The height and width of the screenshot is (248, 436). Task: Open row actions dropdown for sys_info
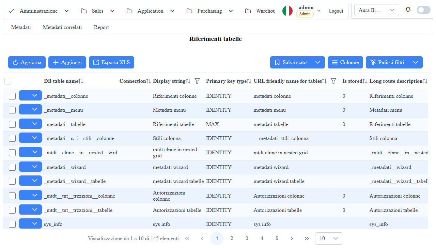tap(30, 223)
